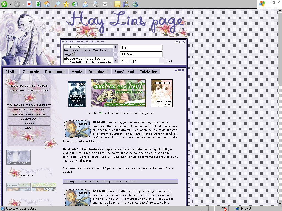Viewport: 282px width, 211px height.
Task: Click the Windows flag logo
Action: [x=262, y=4]
